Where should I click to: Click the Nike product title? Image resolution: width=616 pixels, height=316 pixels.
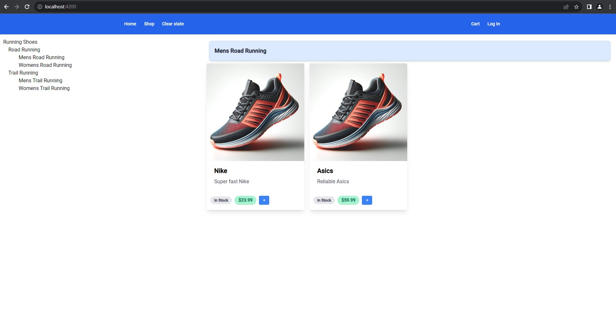(221, 171)
